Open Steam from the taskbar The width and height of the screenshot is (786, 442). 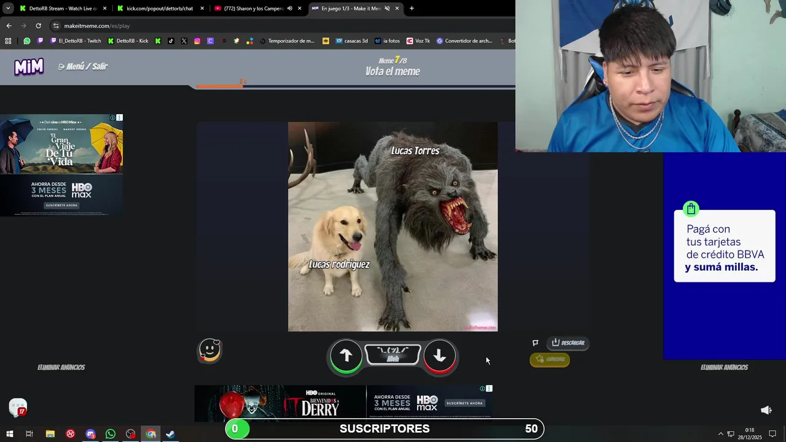[x=171, y=434]
